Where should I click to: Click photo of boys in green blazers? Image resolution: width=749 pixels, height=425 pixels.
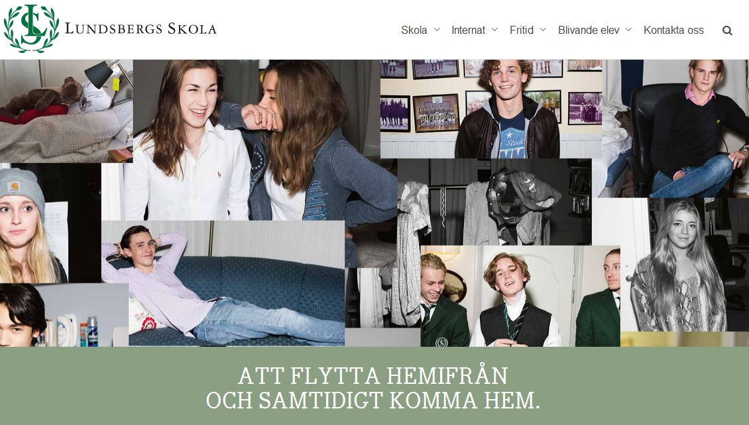click(x=520, y=296)
